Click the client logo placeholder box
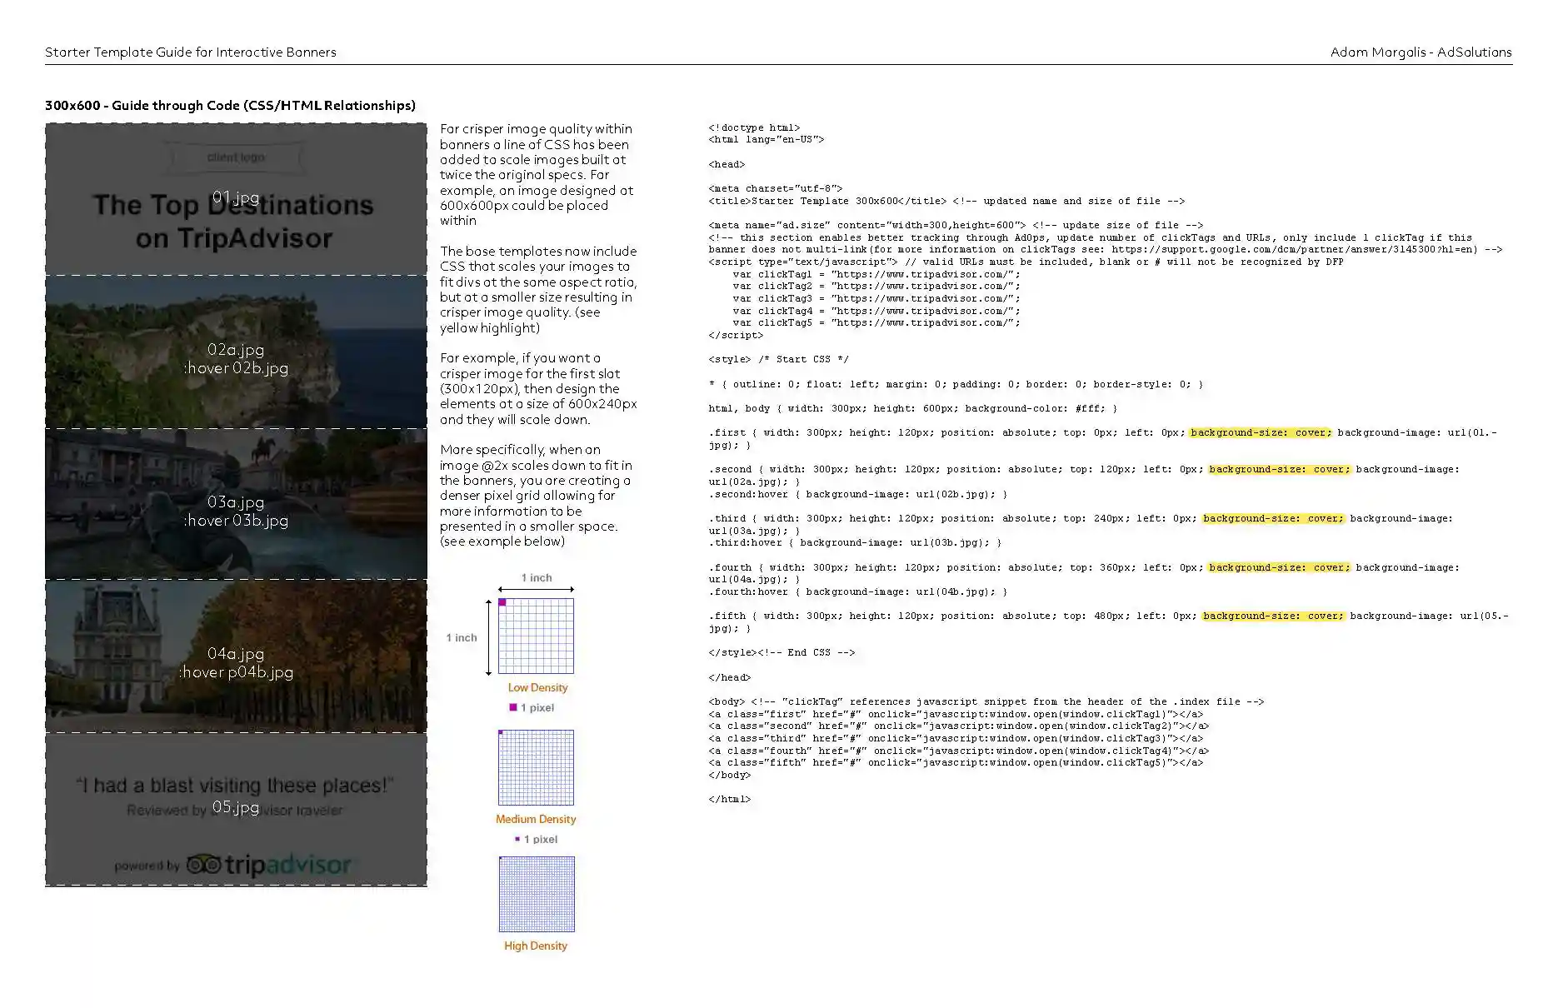The image size is (1558, 1008). click(236, 157)
